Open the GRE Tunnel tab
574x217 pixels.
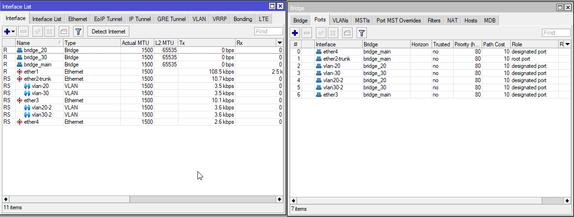(x=171, y=19)
